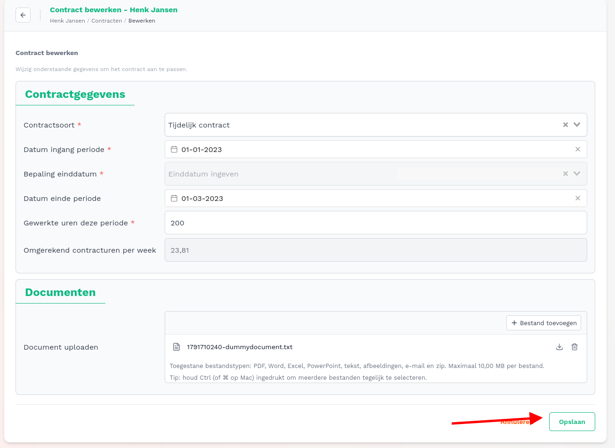Clear the Datum einde periode date

pyautogui.click(x=578, y=198)
